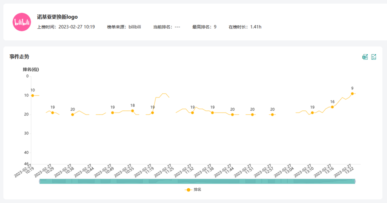Select the data point labeled 16
This screenshot has height=203, width=387.
332,107
